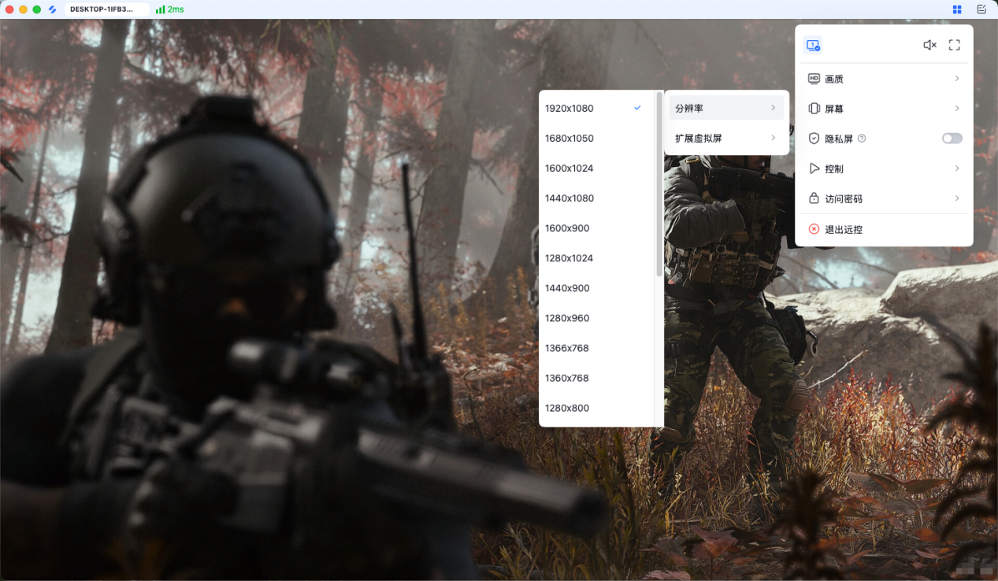Select 1280x1024 in the resolution list

click(x=596, y=257)
